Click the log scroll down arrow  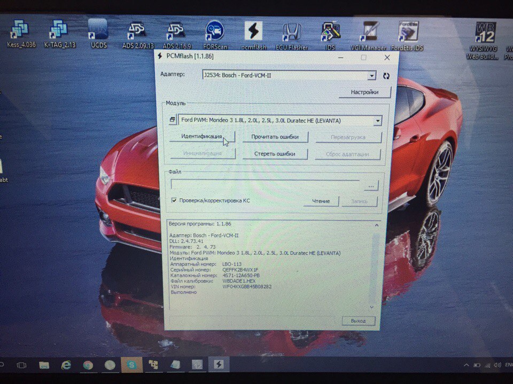(372, 307)
